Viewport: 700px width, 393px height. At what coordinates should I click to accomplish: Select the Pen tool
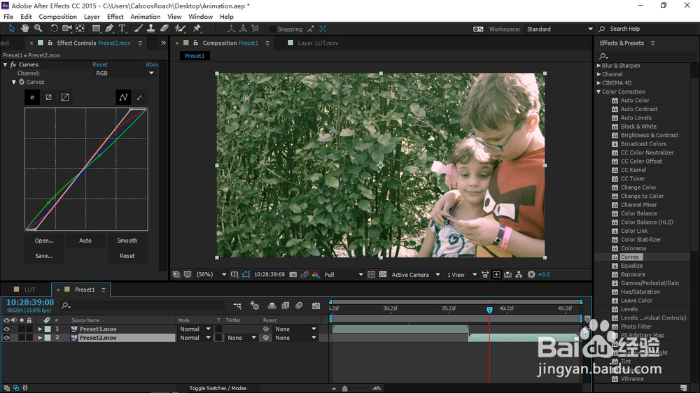[109, 29]
